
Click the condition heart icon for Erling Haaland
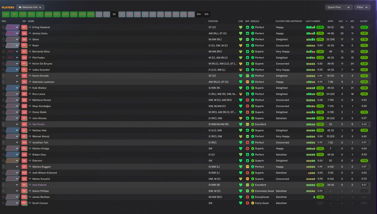click(x=241, y=27)
